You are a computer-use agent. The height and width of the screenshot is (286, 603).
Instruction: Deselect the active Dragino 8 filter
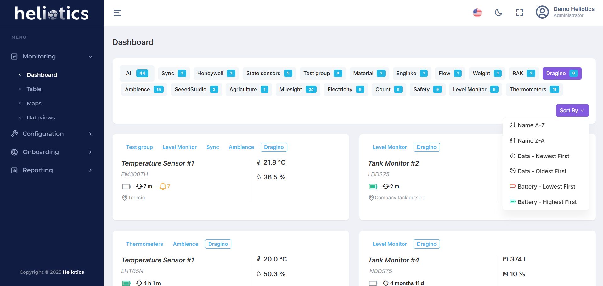562,73
